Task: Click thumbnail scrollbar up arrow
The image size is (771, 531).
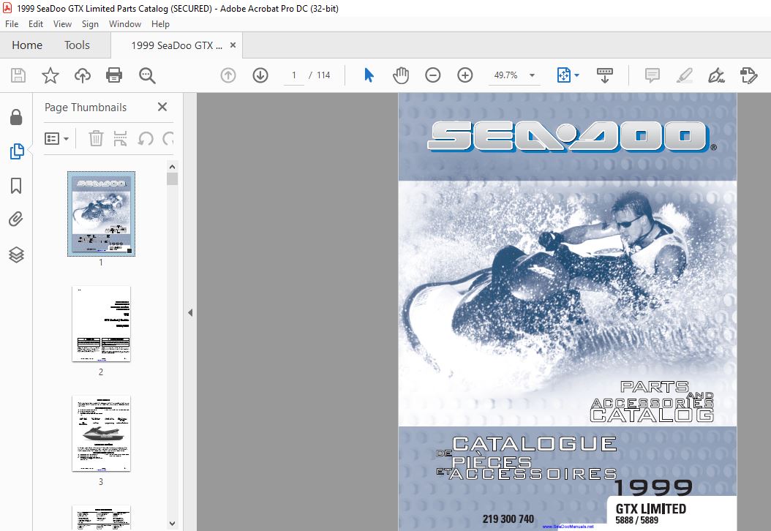Action: 172,167
